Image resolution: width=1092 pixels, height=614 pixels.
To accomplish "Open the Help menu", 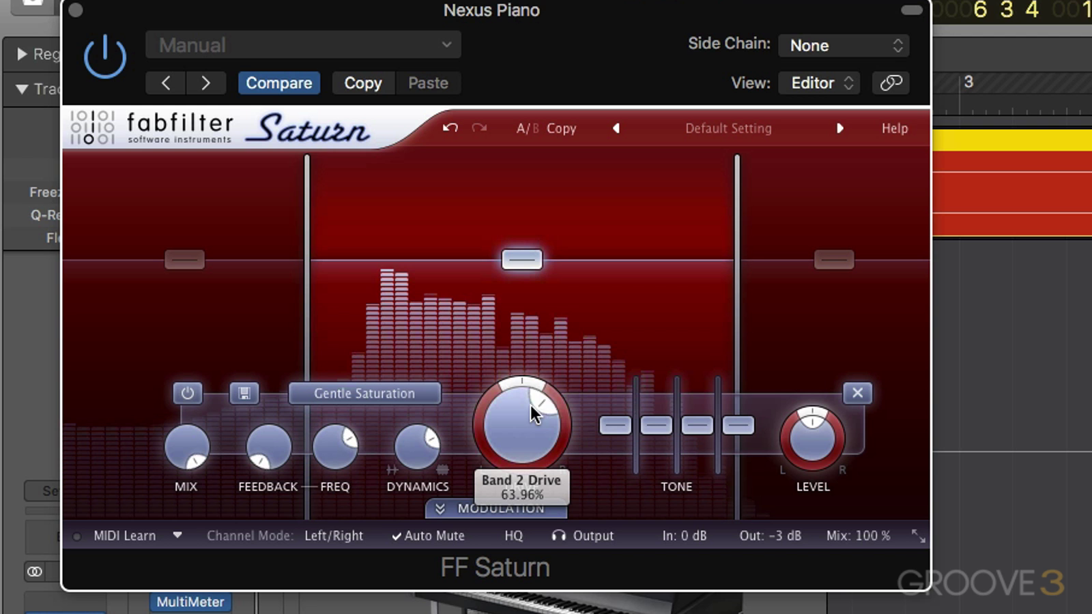I will pyautogui.click(x=894, y=128).
